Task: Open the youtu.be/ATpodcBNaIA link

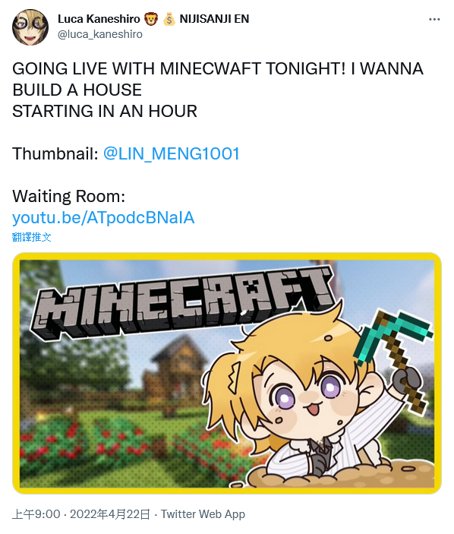Action: (103, 217)
